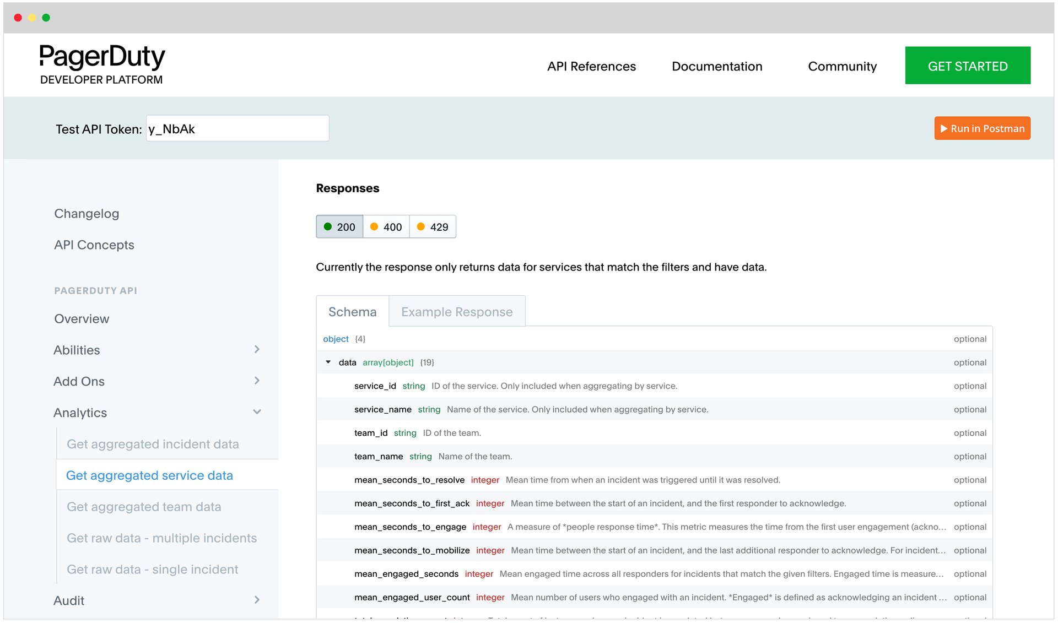The image size is (1058, 623).
Task: Switch to the Example Response tab
Action: (x=456, y=311)
